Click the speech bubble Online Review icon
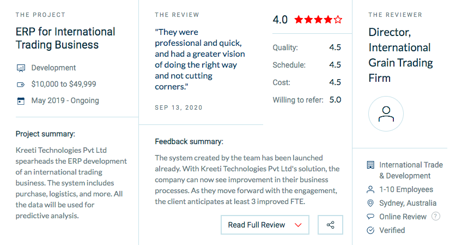The width and height of the screenshot is (462, 245). point(370,217)
